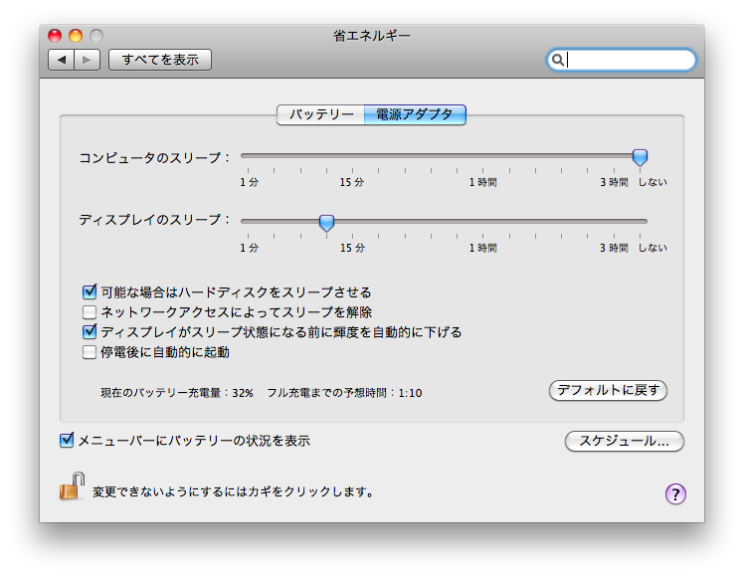Open help with the purple question mark

tap(675, 494)
